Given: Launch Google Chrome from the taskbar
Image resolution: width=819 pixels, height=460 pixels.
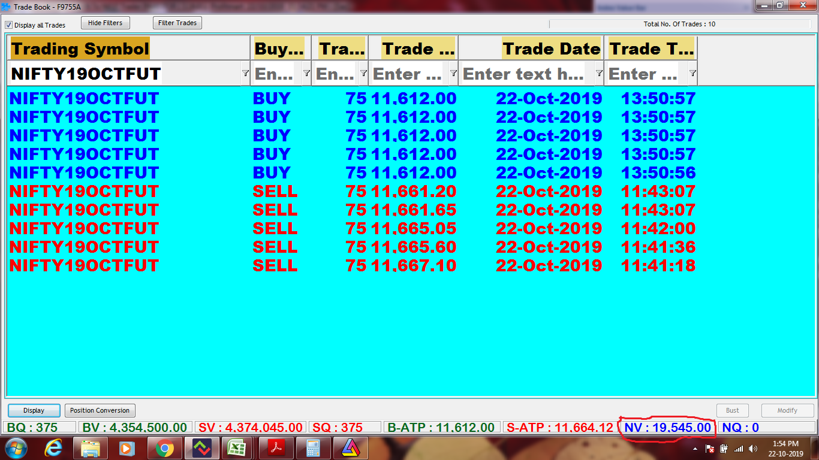Looking at the screenshot, I should pos(164,448).
